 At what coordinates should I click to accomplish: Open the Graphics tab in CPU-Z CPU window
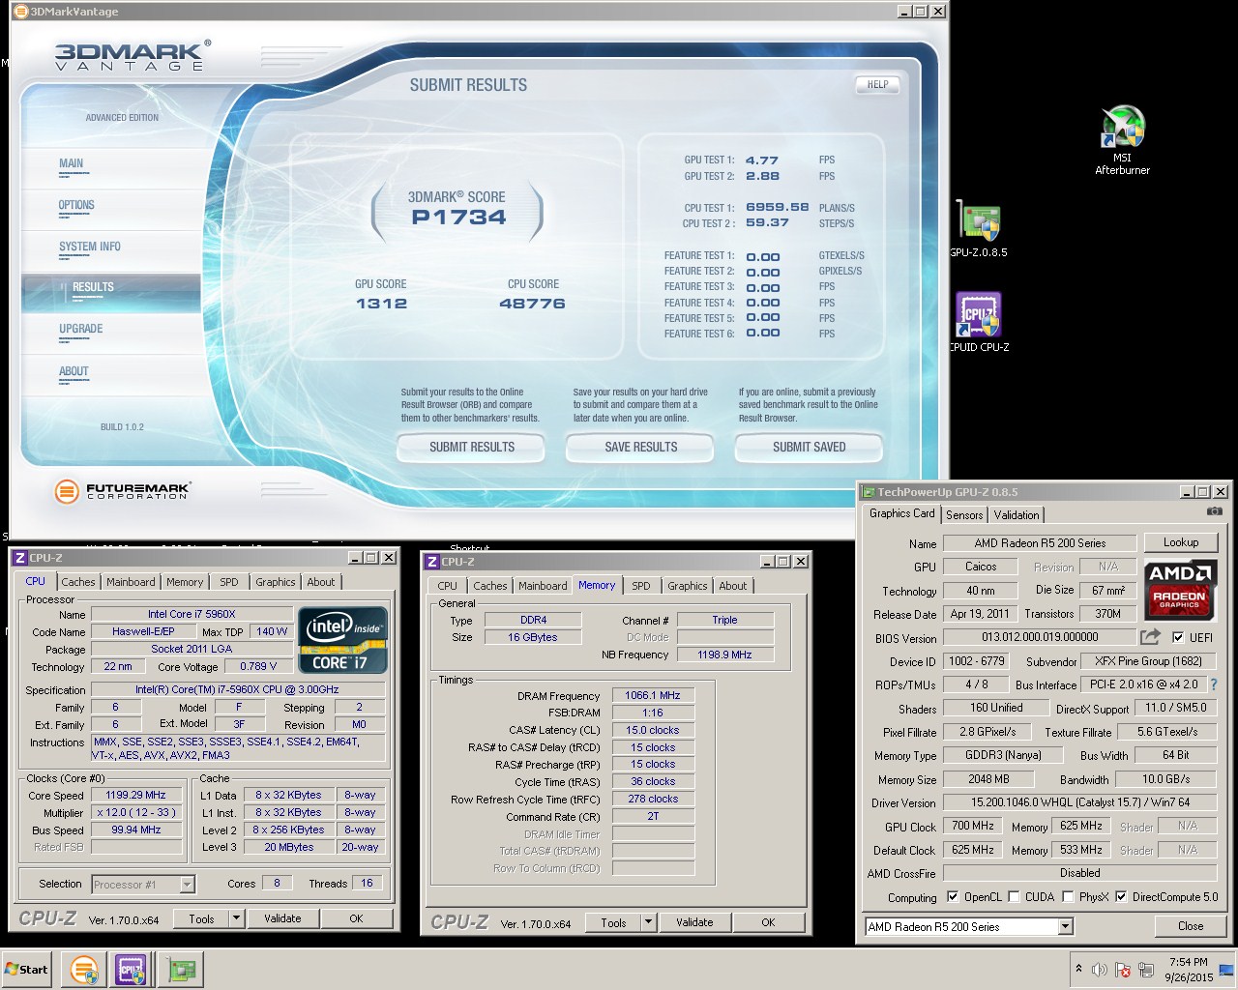[x=276, y=582]
